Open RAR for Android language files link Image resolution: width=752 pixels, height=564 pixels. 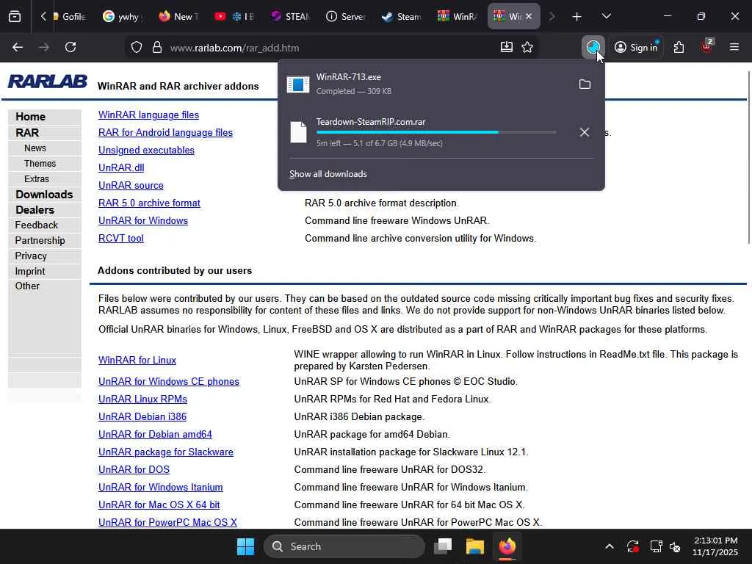[165, 133]
